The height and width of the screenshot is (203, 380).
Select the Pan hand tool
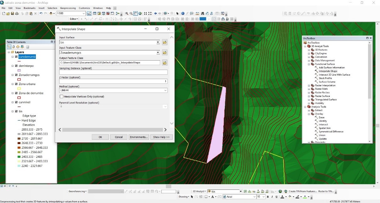pyautogui.click(x=136, y=13)
